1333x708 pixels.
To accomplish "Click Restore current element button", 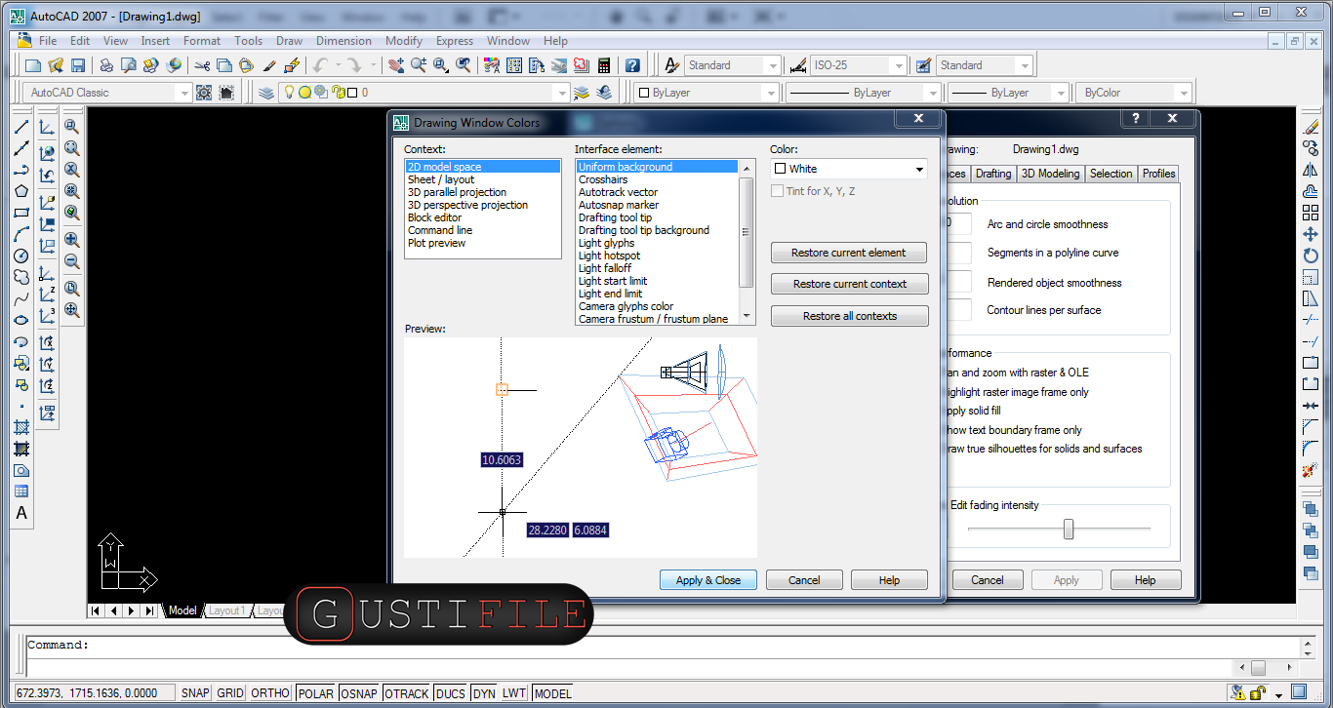I will [848, 253].
